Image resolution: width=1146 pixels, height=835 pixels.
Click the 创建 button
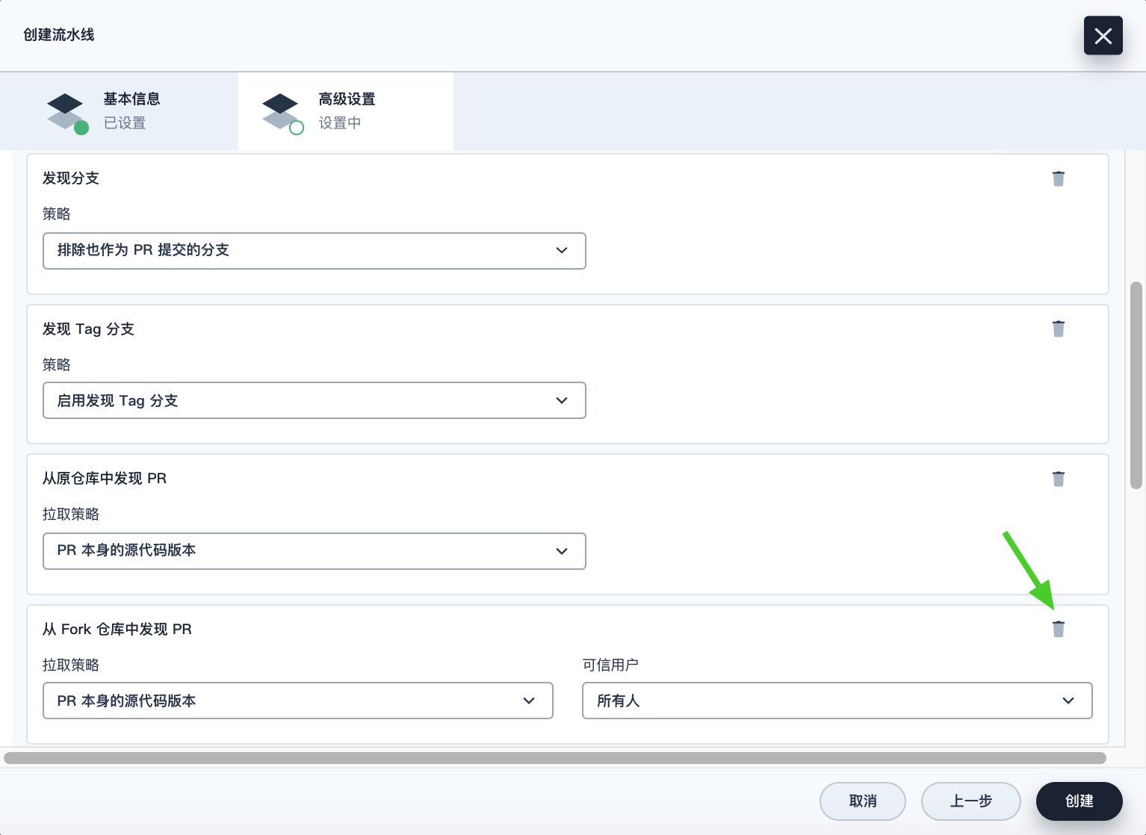pyautogui.click(x=1080, y=801)
